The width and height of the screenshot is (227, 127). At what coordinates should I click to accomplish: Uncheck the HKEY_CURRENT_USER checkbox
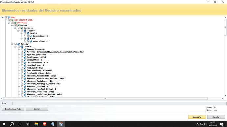tap(9, 20)
